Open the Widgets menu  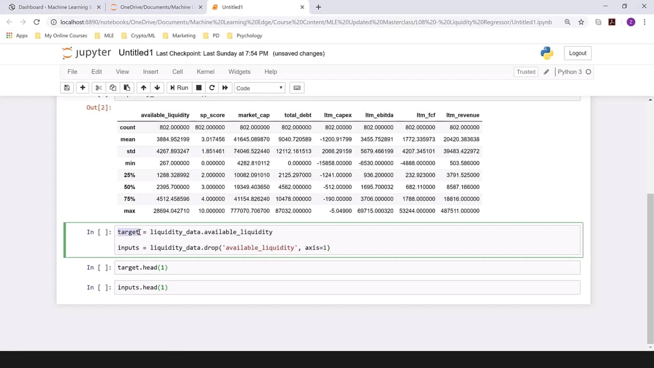coord(239,71)
